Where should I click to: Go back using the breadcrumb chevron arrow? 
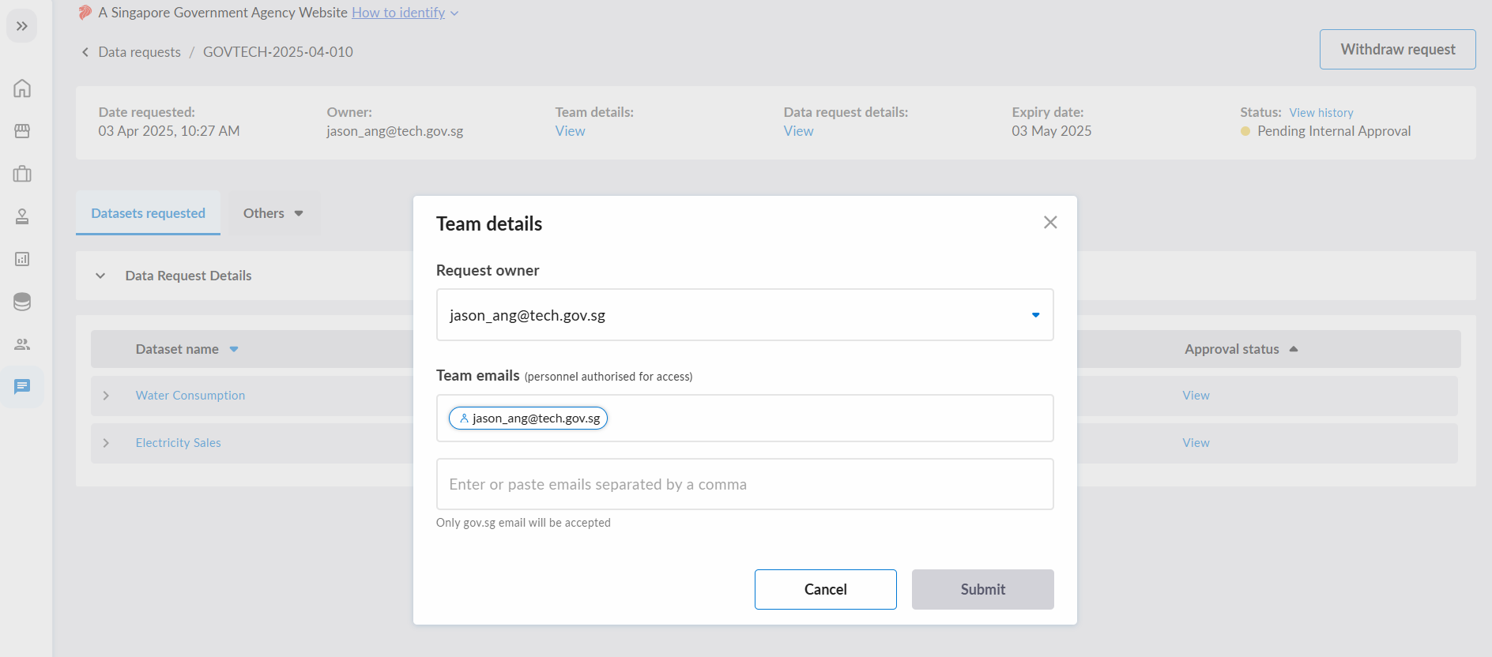[85, 52]
